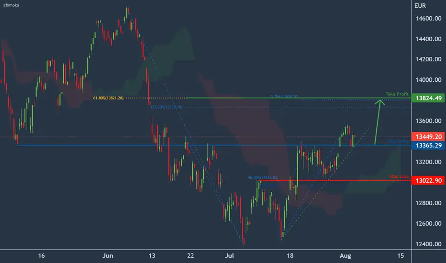Viewport: 446px width, 263px height.
Task: Select the 14600.00 price axis label
Action: 428,19
